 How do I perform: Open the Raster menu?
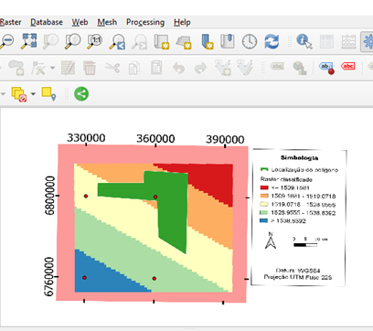pos(10,22)
